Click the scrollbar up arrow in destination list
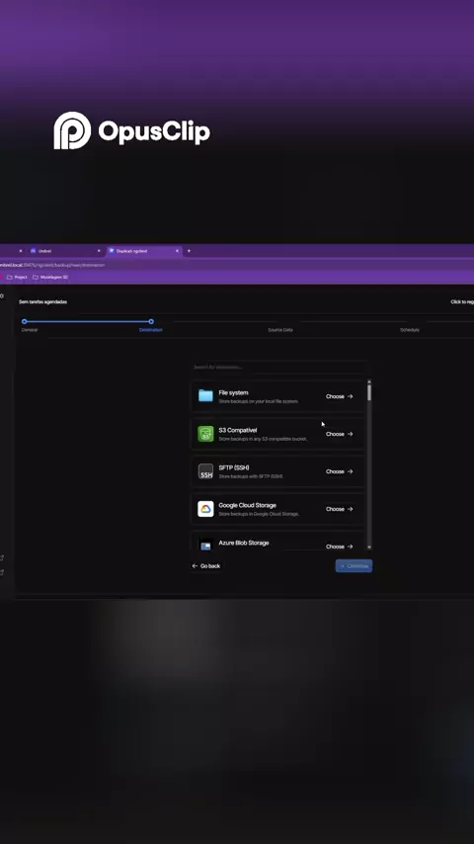The height and width of the screenshot is (844, 474). (x=369, y=381)
